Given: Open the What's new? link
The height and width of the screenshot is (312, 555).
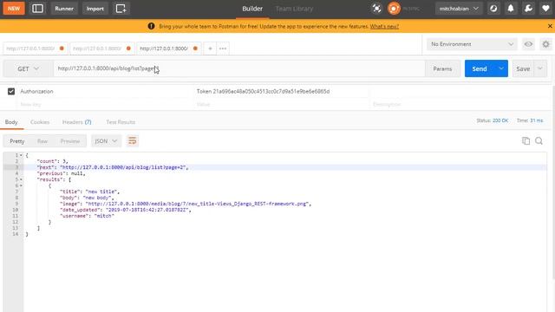Looking at the screenshot, I should pos(384,27).
